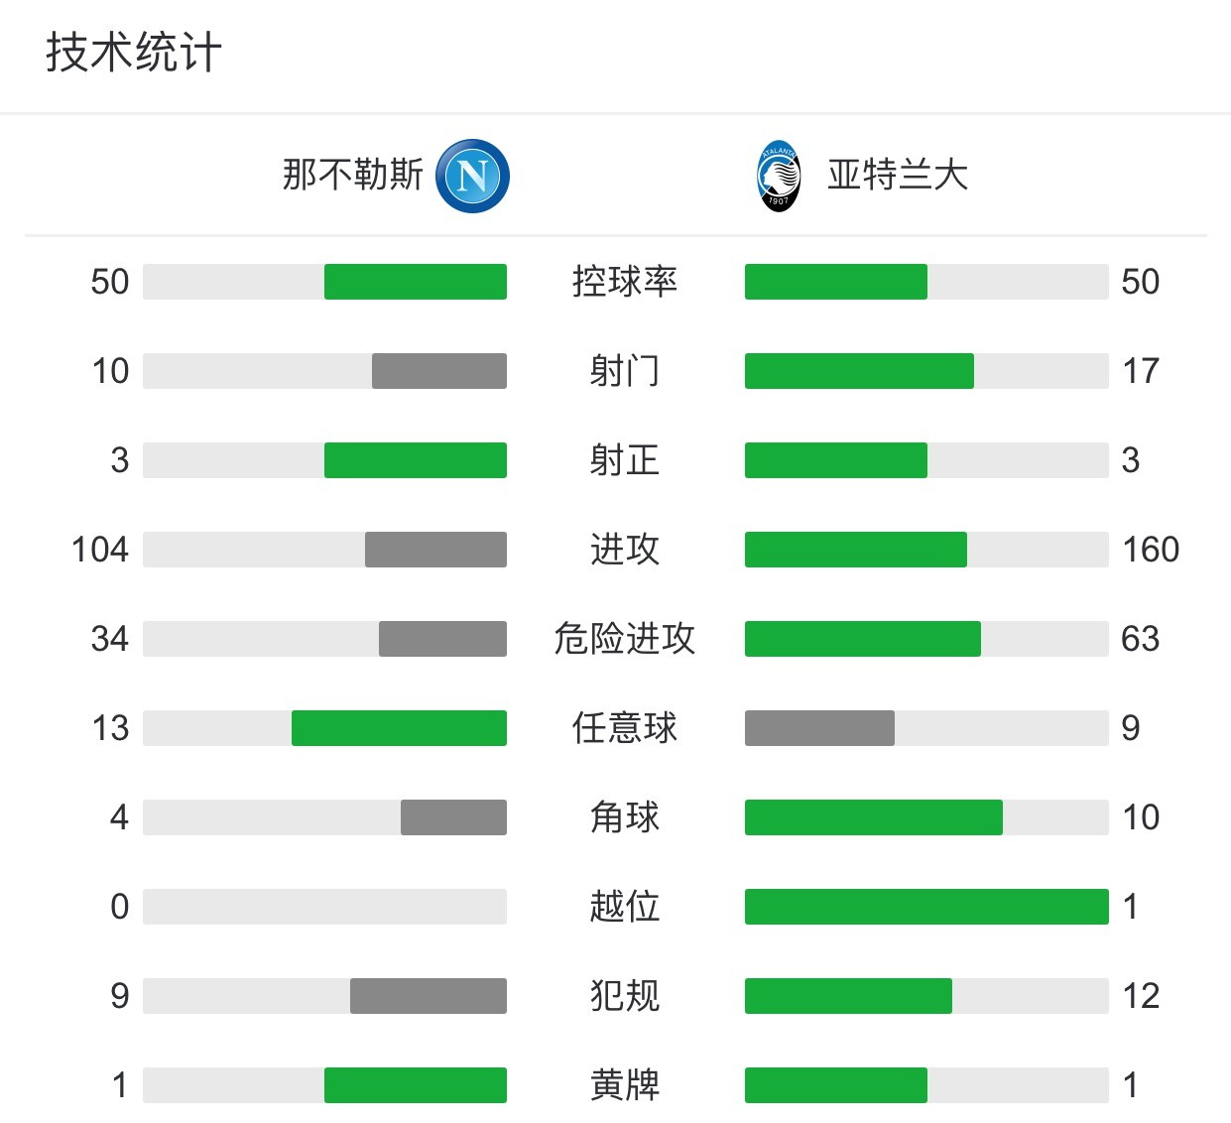Open the 那不勒斯 team name
Image resolution: width=1231 pixels, height=1123 pixels.
[353, 175]
